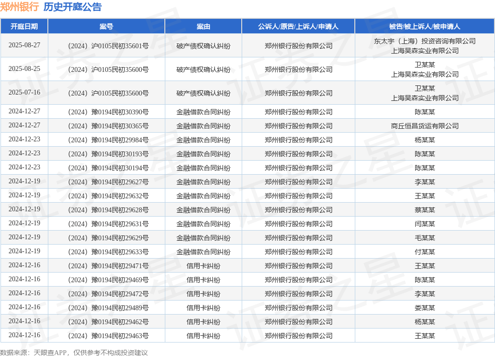Click defendant 李某某 in the 29627号 row
The image size is (495, 357).
click(x=424, y=182)
